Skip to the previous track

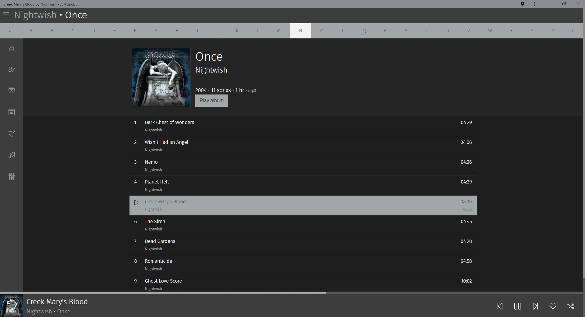[500, 306]
